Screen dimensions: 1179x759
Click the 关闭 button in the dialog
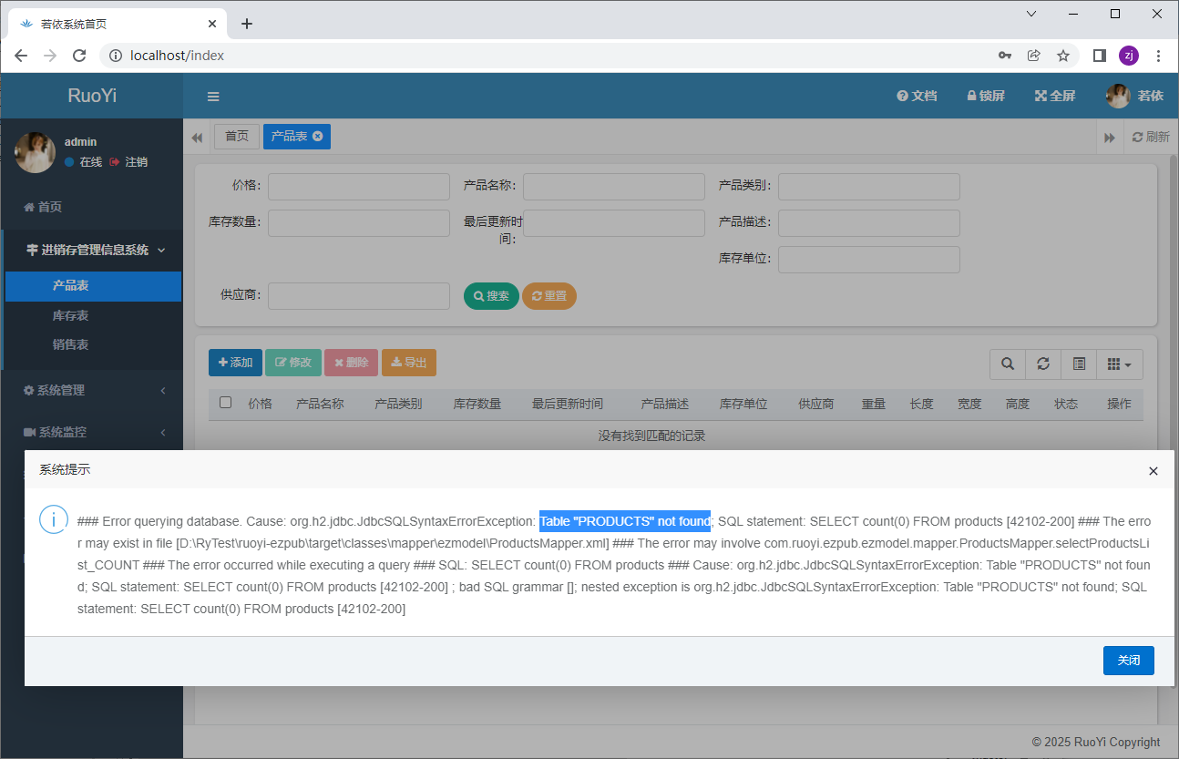pos(1128,661)
